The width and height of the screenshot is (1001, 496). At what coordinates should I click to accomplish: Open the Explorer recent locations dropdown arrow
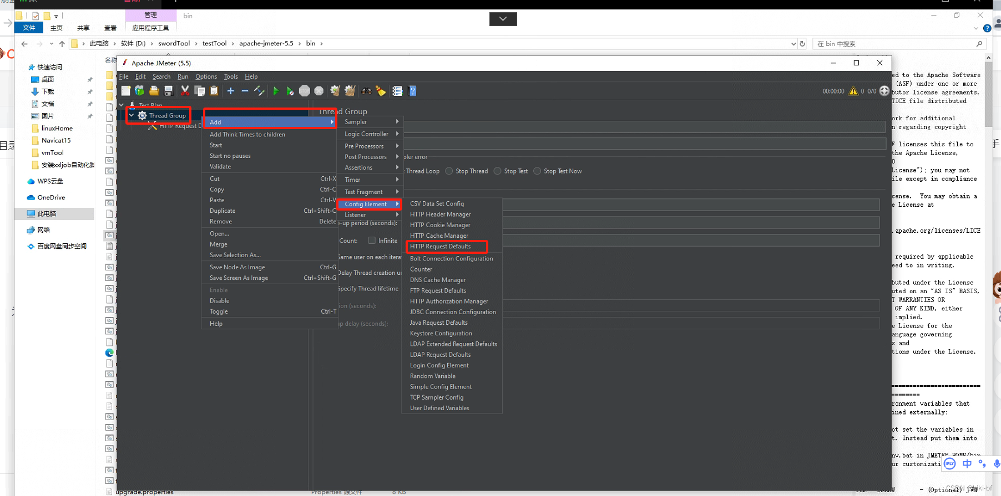[x=52, y=43]
